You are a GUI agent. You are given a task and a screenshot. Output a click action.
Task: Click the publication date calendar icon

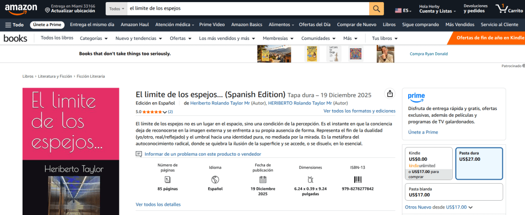263,180
